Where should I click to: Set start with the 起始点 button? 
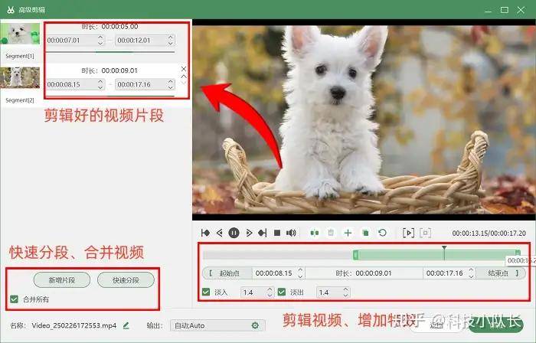pyautogui.click(x=227, y=273)
